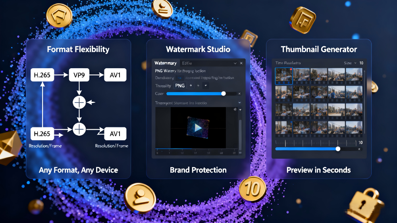Select the PNG format option
This screenshot has width=397, height=223.
pos(180,86)
